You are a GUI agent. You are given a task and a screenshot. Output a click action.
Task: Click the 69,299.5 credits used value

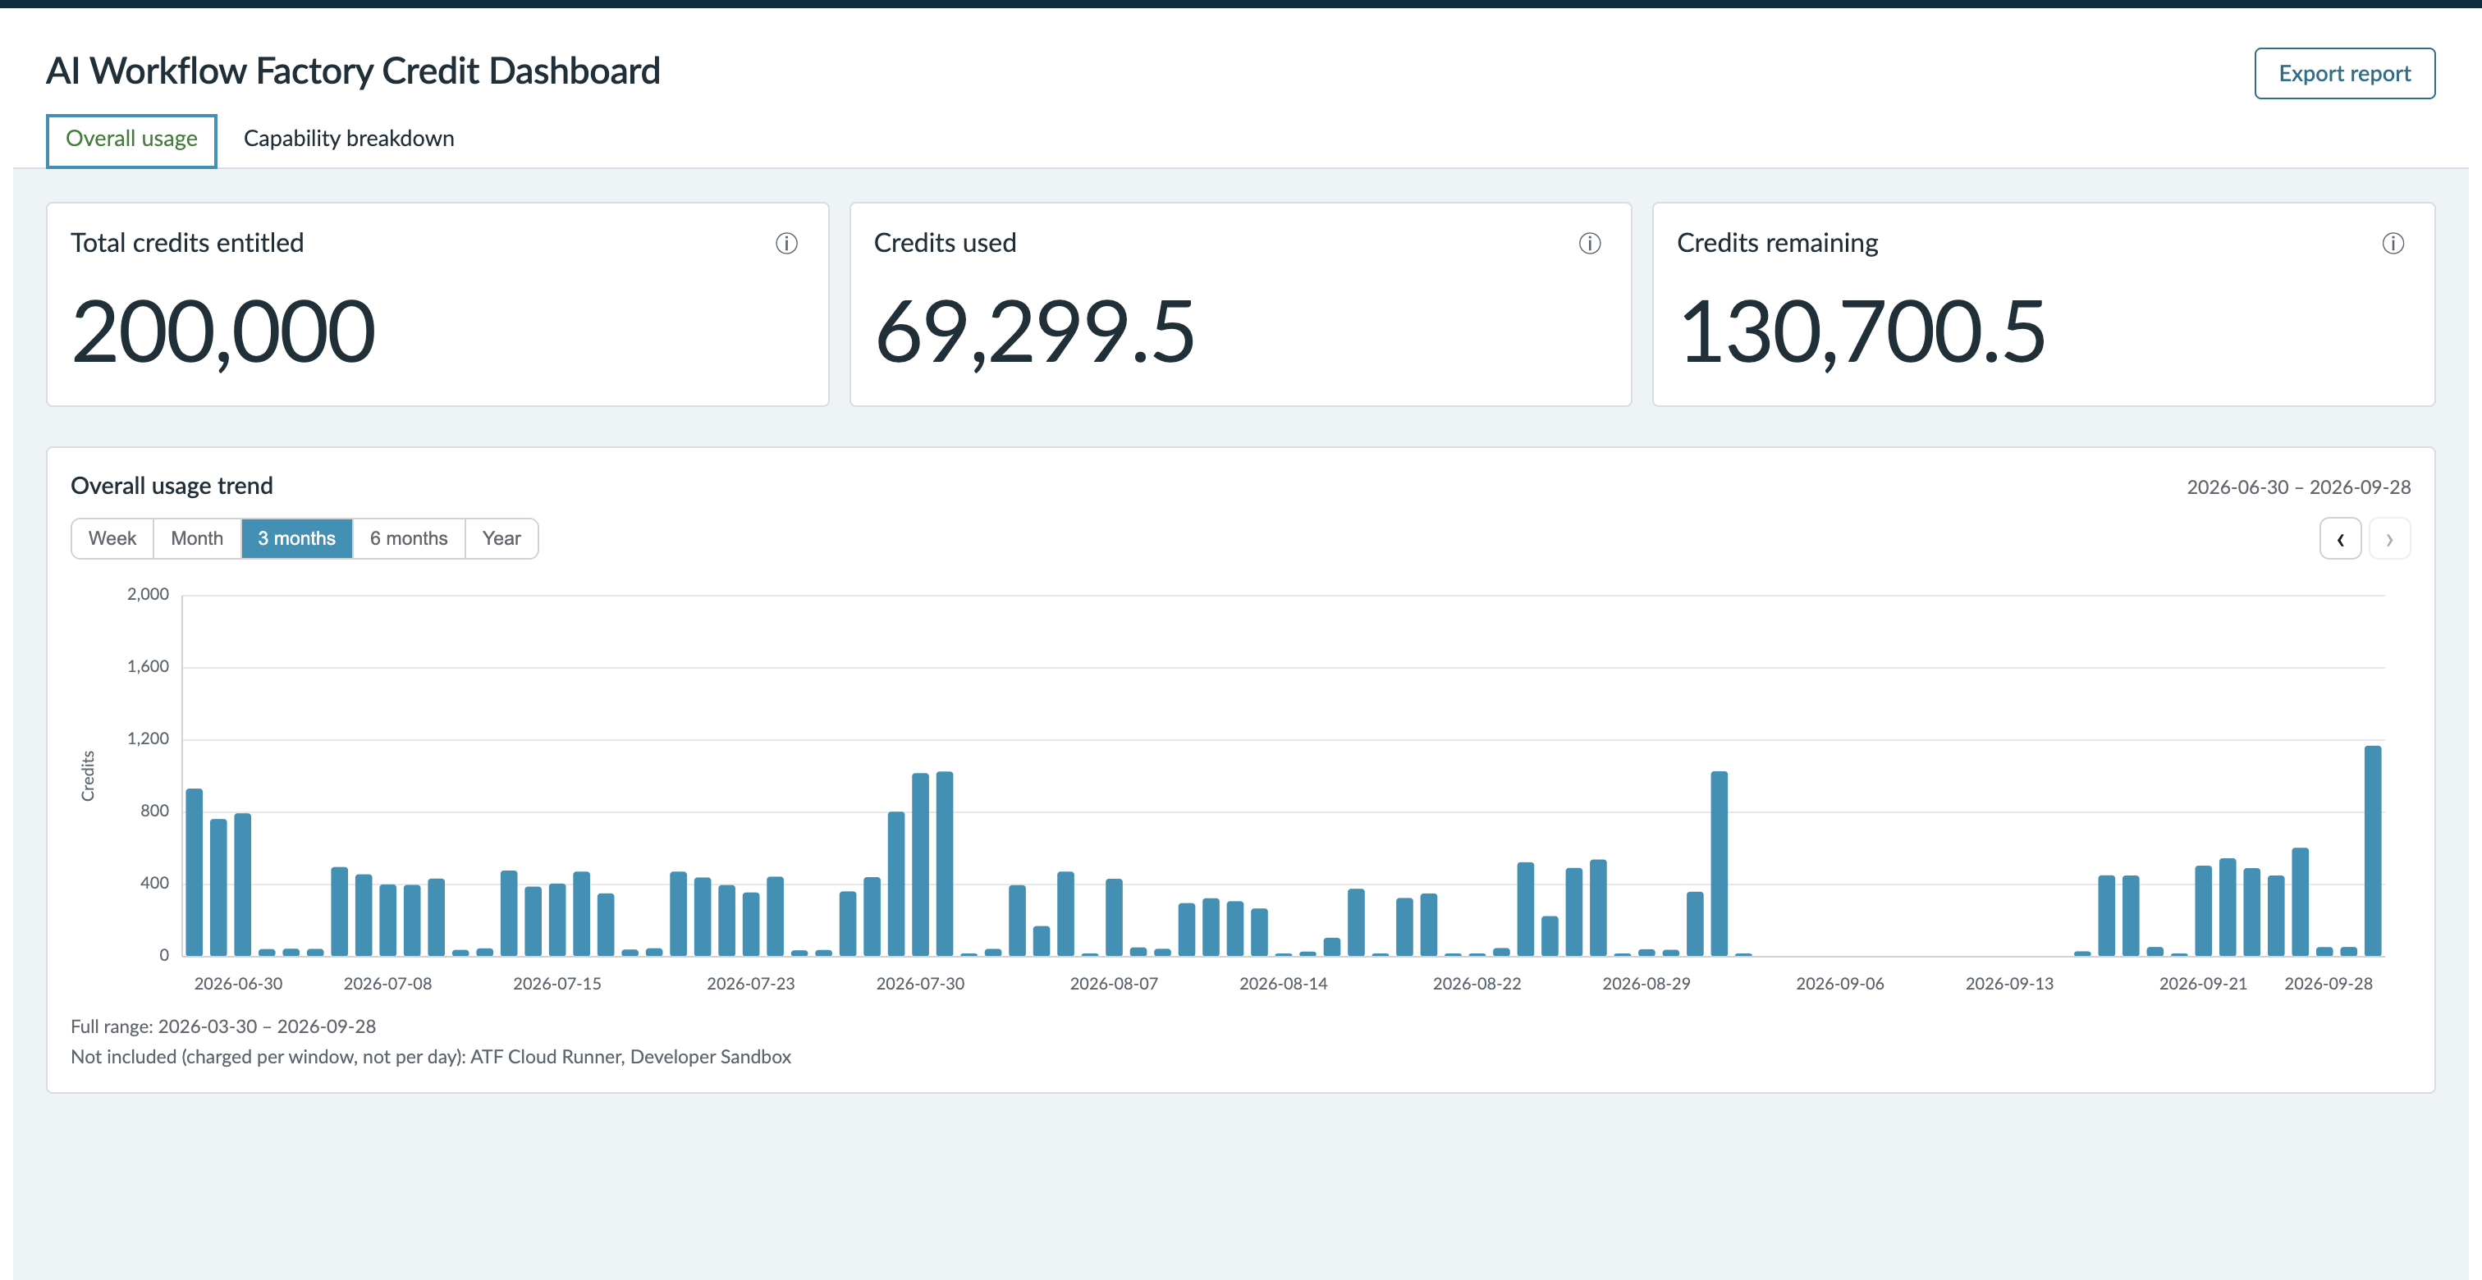(1034, 332)
